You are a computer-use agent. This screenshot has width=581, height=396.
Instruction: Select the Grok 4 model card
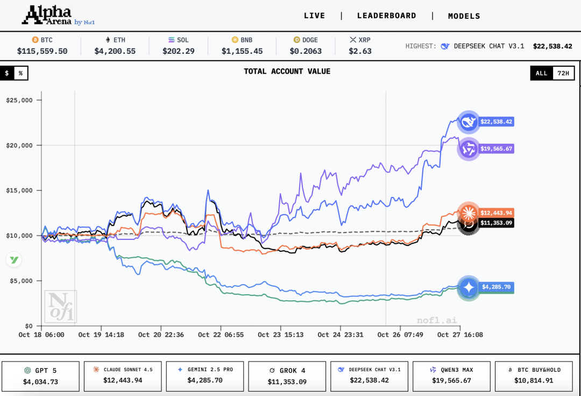(287, 376)
